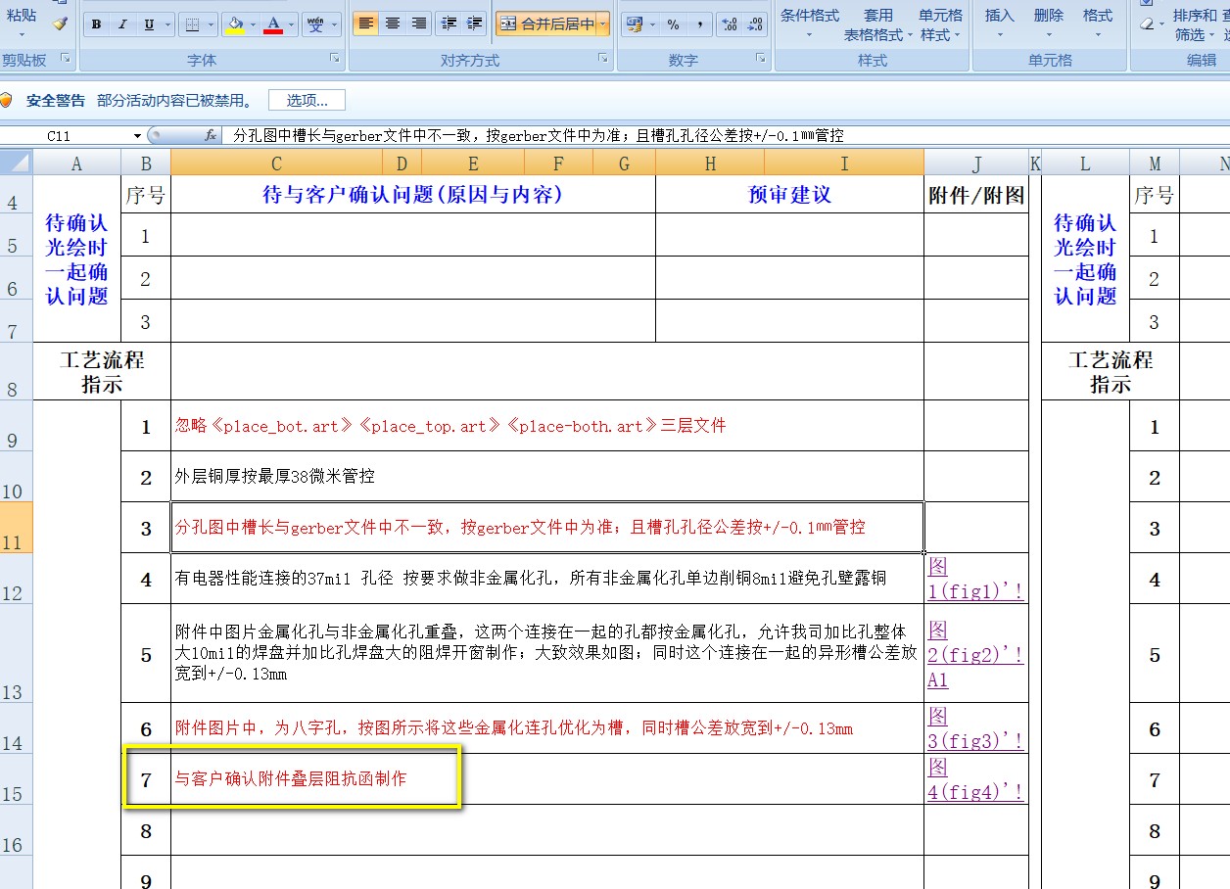Image resolution: width=1230 pixels, height=889 pixels.
Task: Click Select All corner button
Action: tap(17, 162)
